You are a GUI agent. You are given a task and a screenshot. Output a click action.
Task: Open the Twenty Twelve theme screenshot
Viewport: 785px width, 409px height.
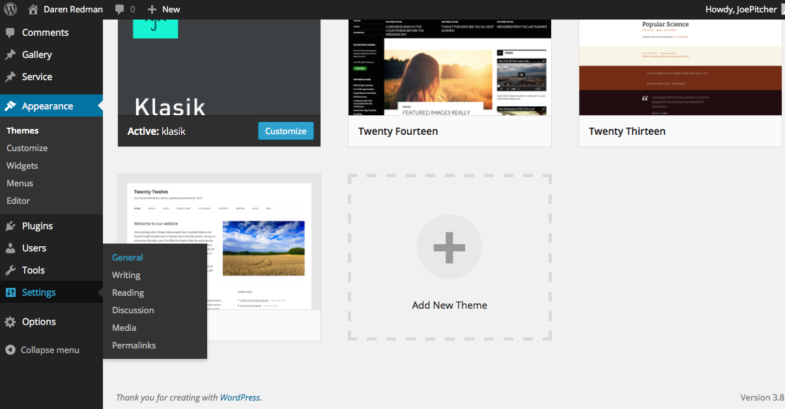pos(219,242)
